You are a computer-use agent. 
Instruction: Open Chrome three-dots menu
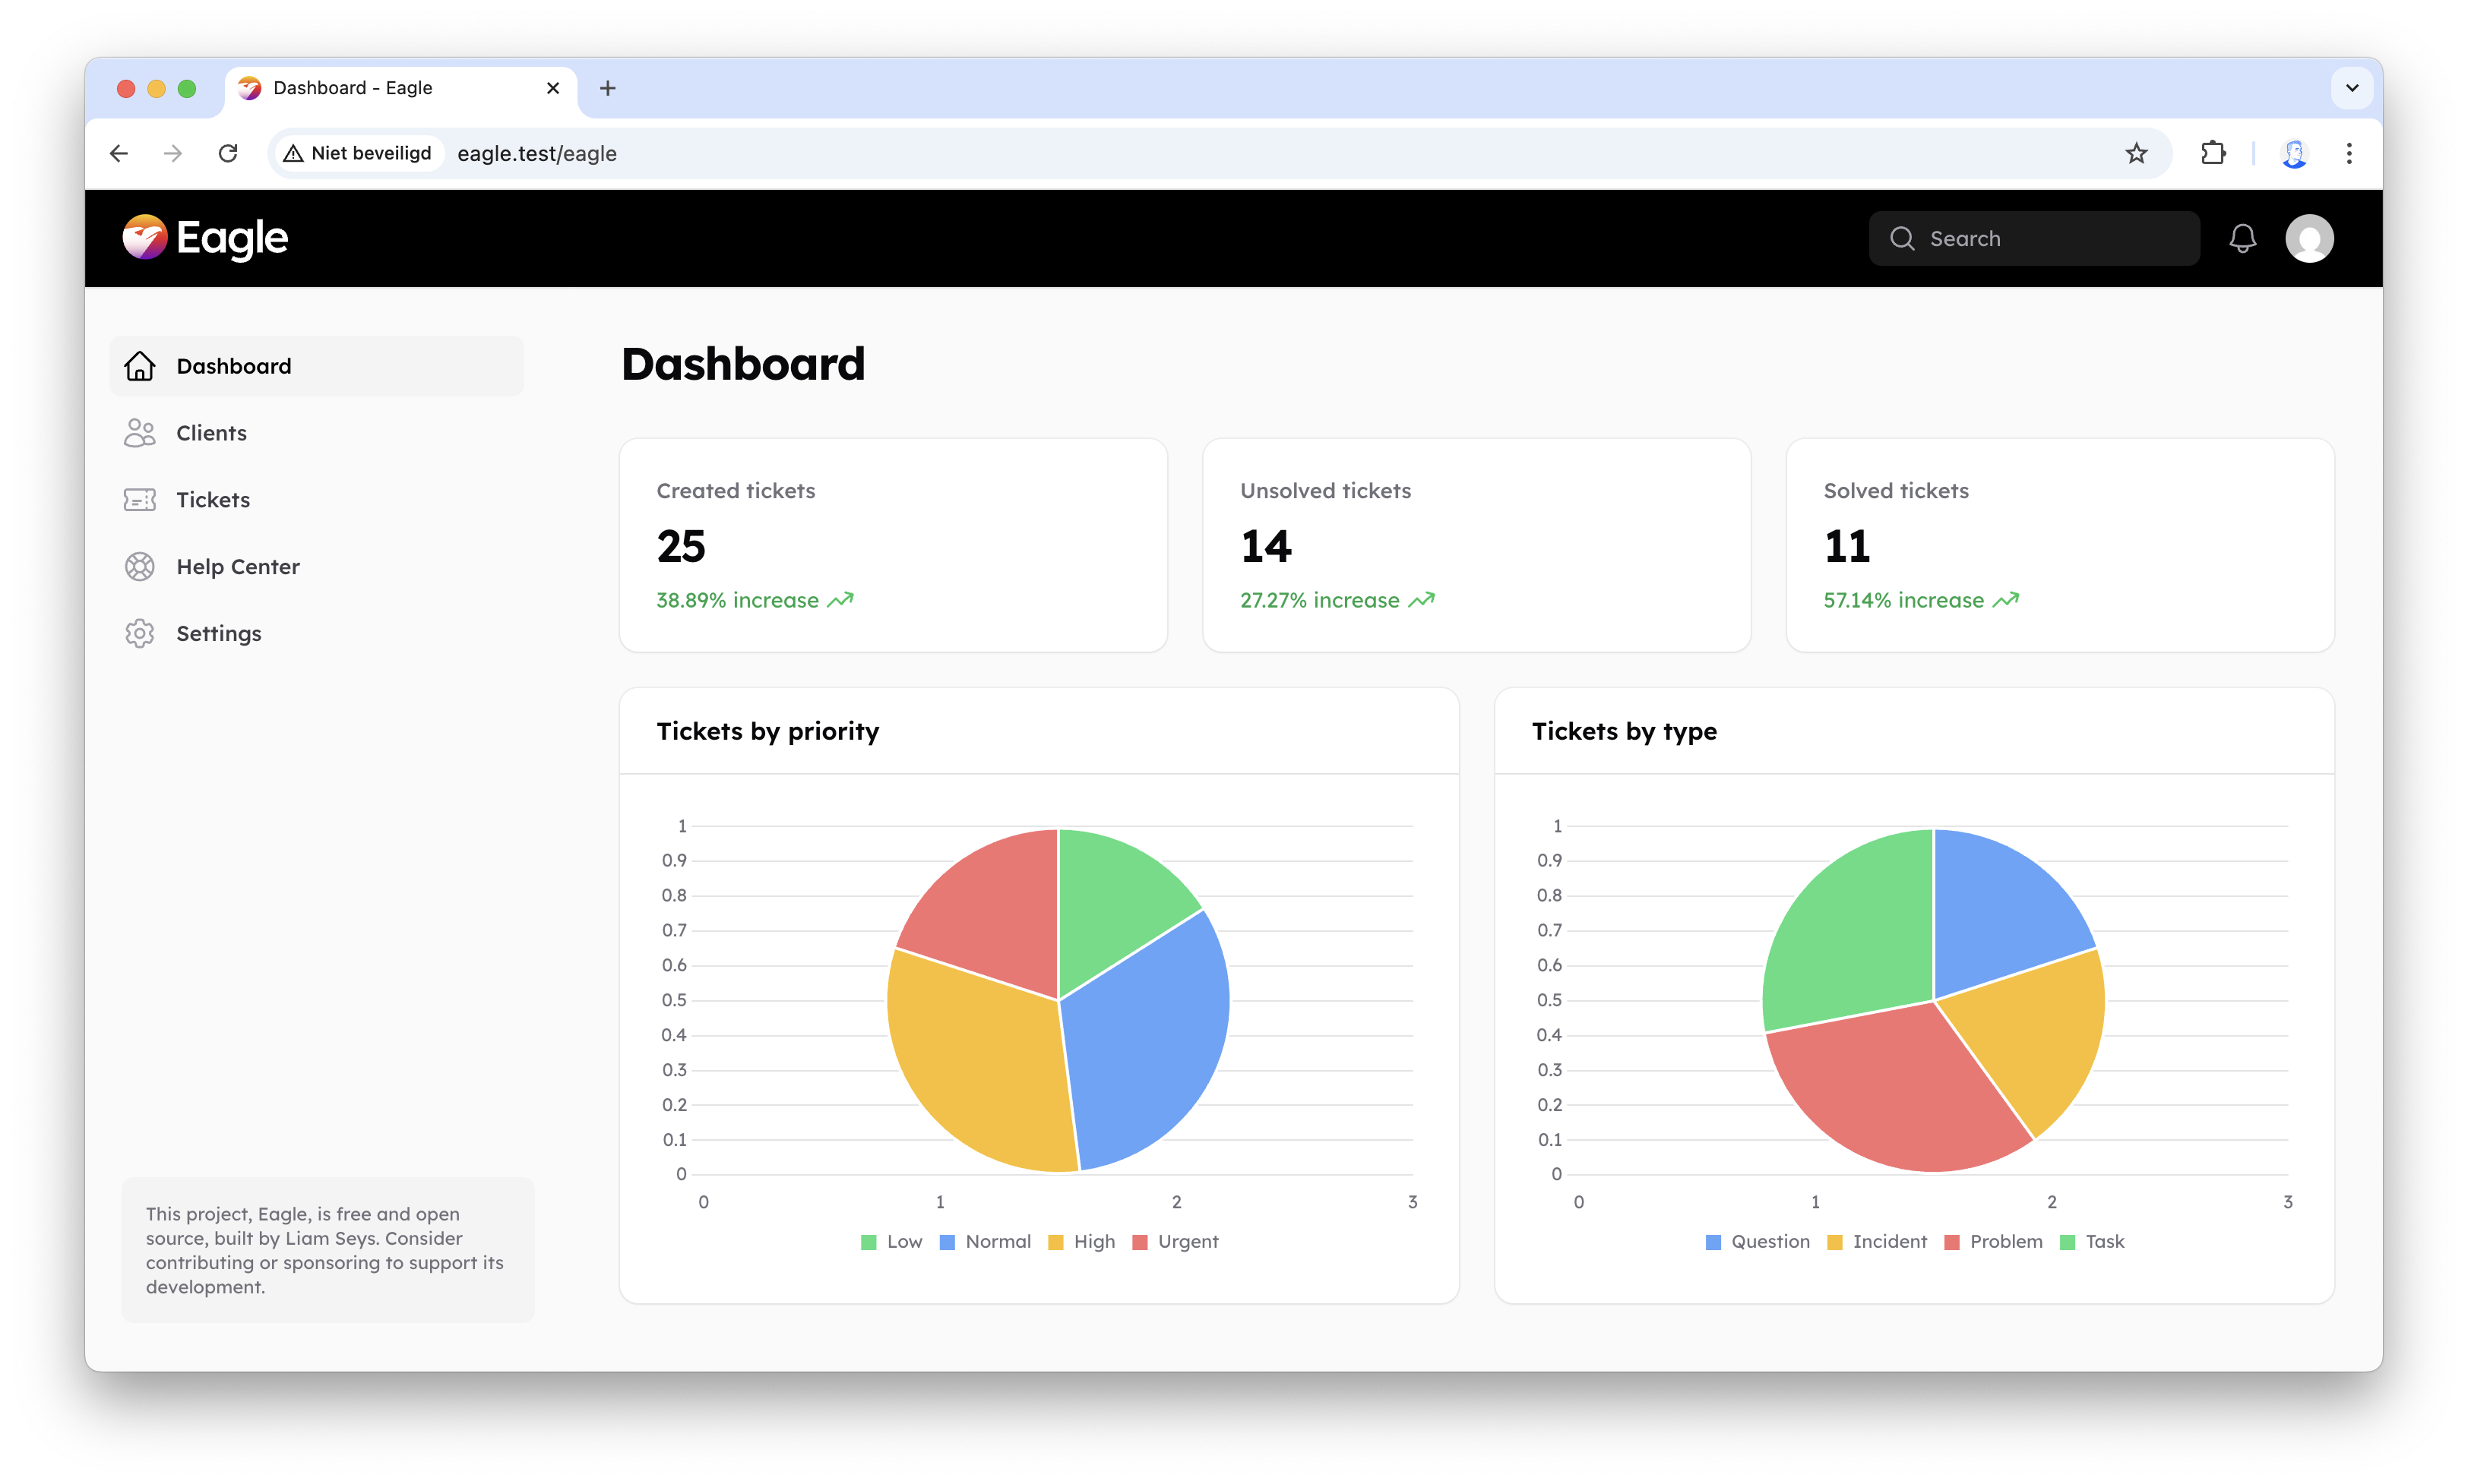[x=2349, y=153]
